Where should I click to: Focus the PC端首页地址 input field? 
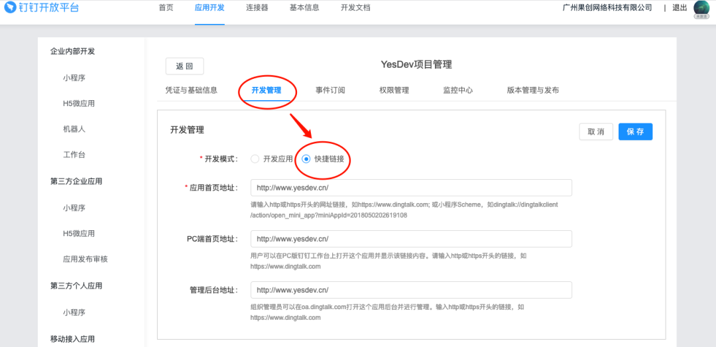pos(411,239)
